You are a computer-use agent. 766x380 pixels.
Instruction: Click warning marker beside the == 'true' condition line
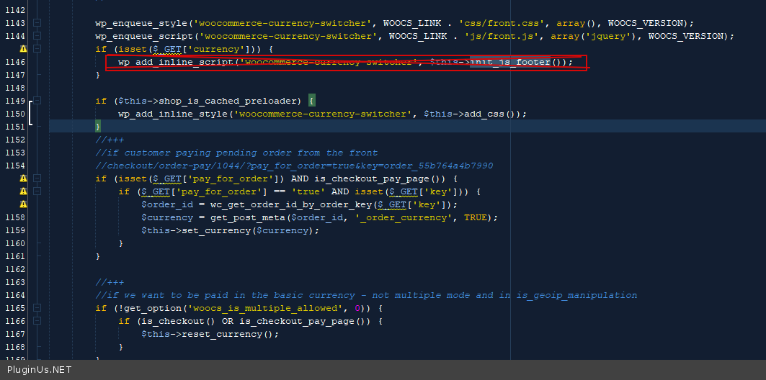pos(23,191)
